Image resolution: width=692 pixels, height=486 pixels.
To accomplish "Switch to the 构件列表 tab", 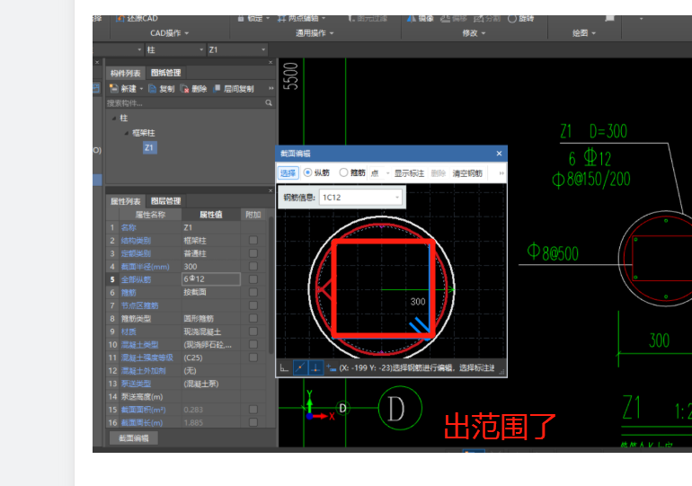I will click(x=125, y=73).
